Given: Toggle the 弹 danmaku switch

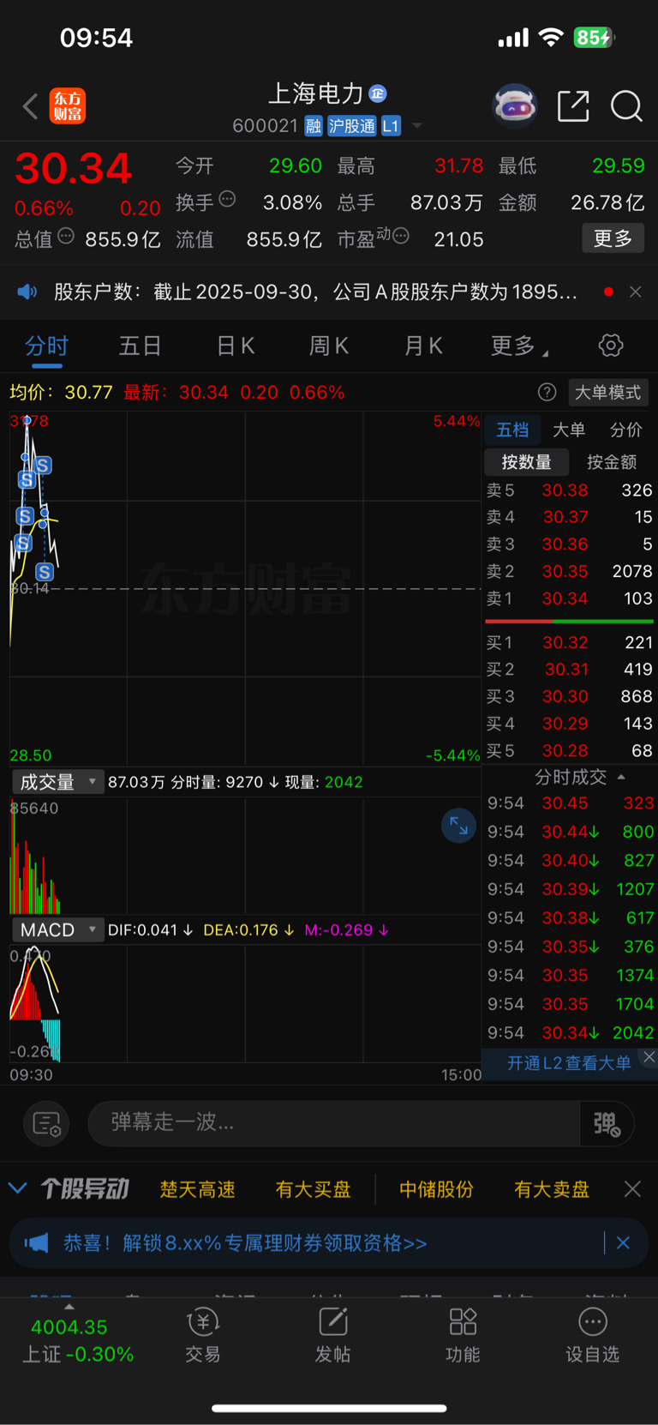Looking at the screenshot, I should pos(607,1123).
